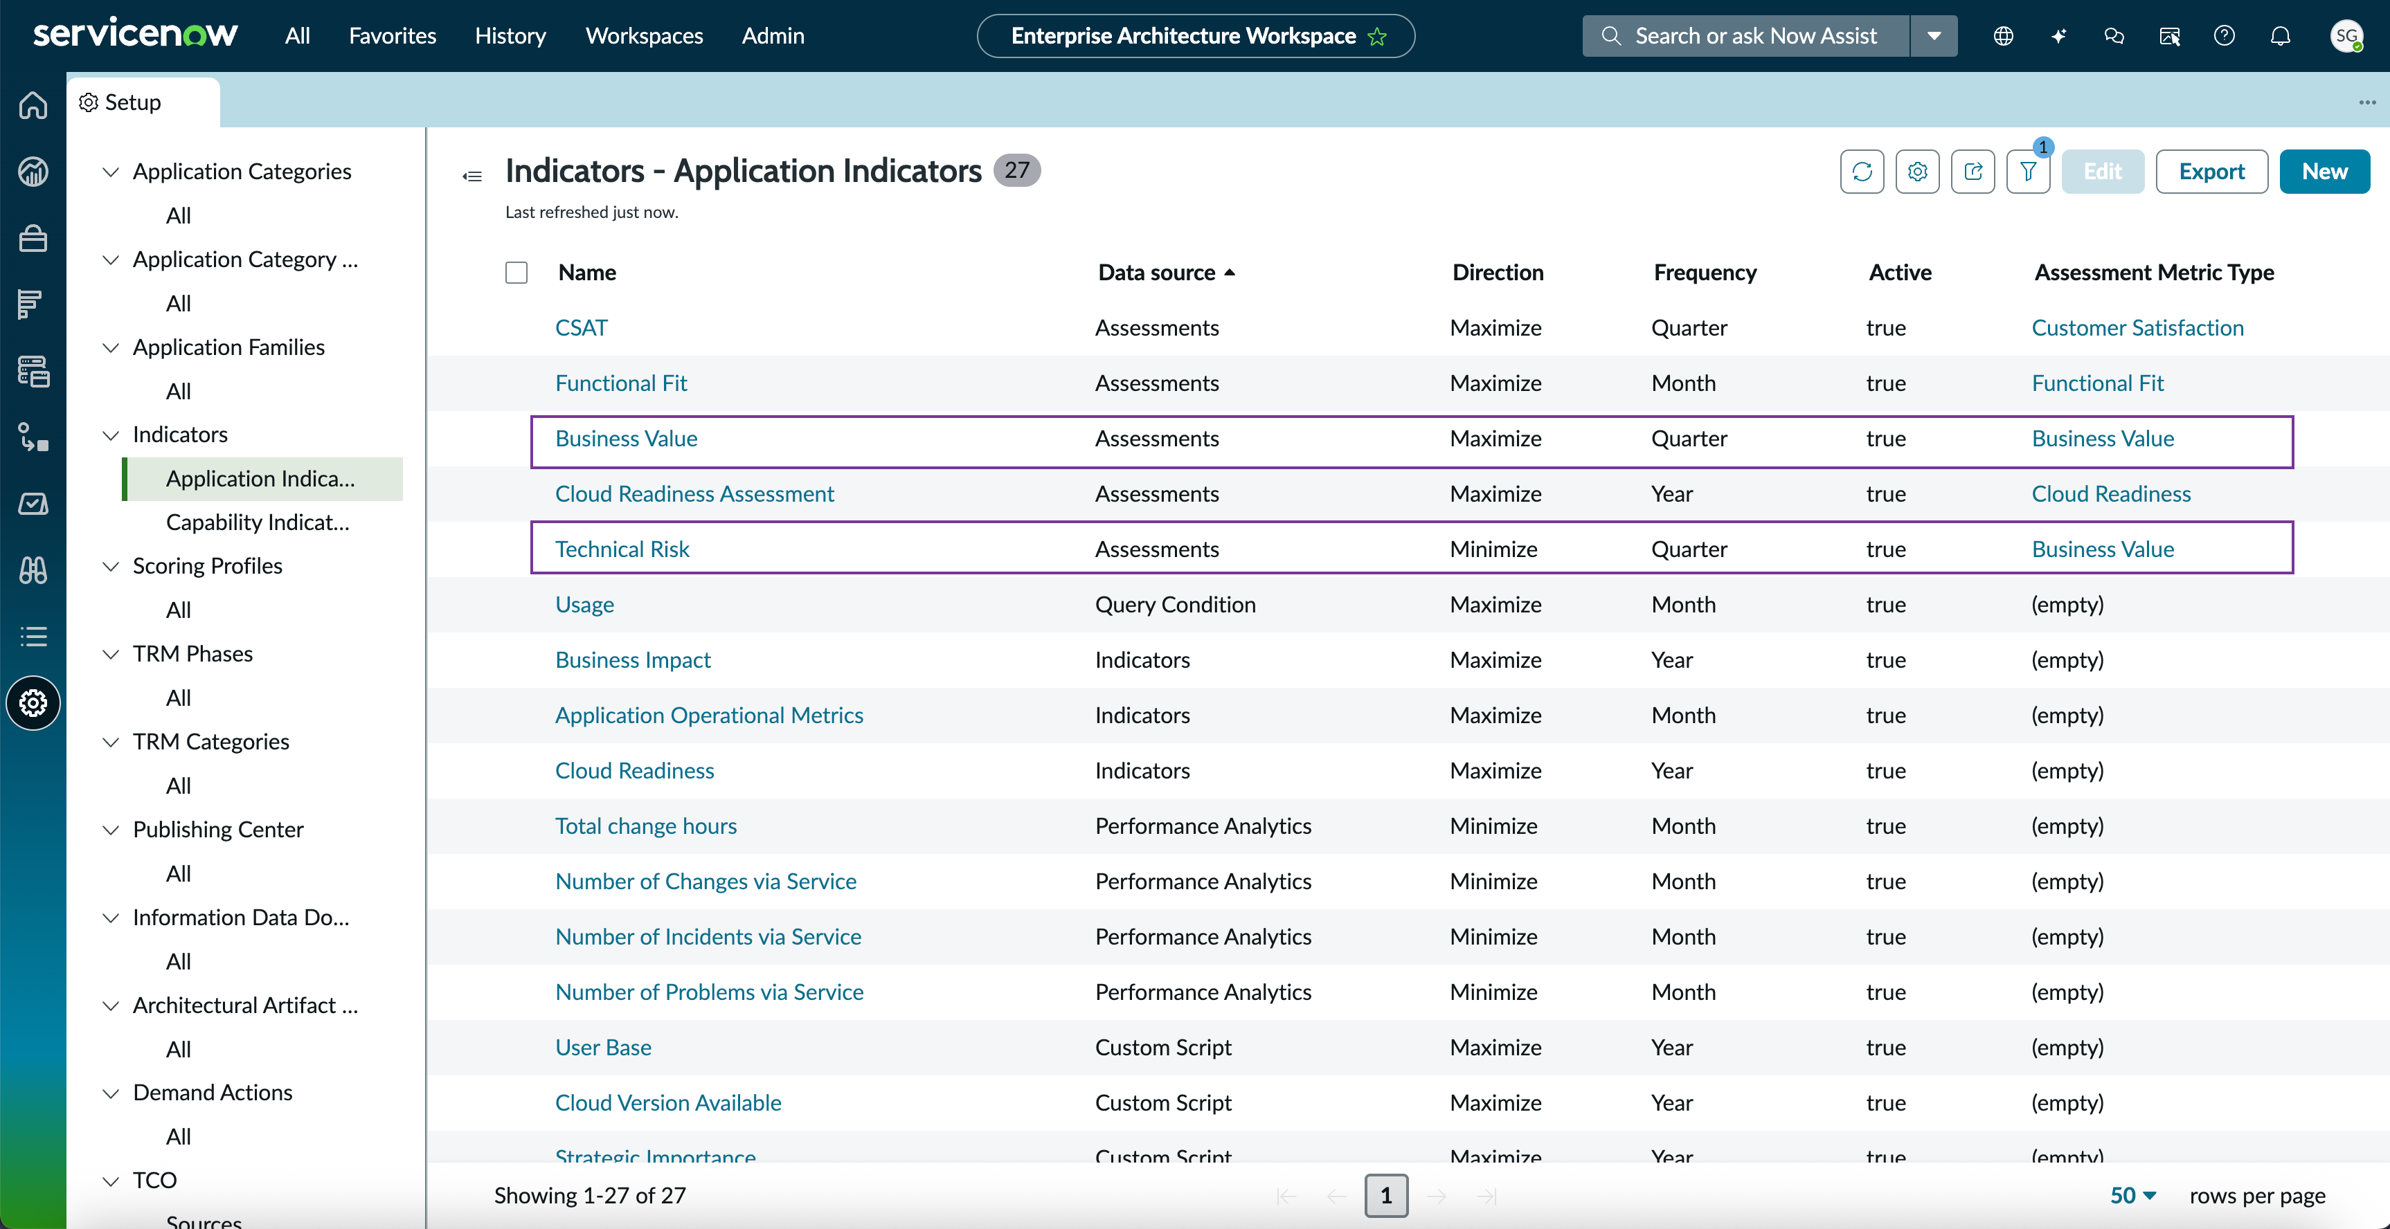This screenshot has height=1229, width=2390.
Task: Focus the Search or ask Now Assist field
Action: [x=1746, y=36]
